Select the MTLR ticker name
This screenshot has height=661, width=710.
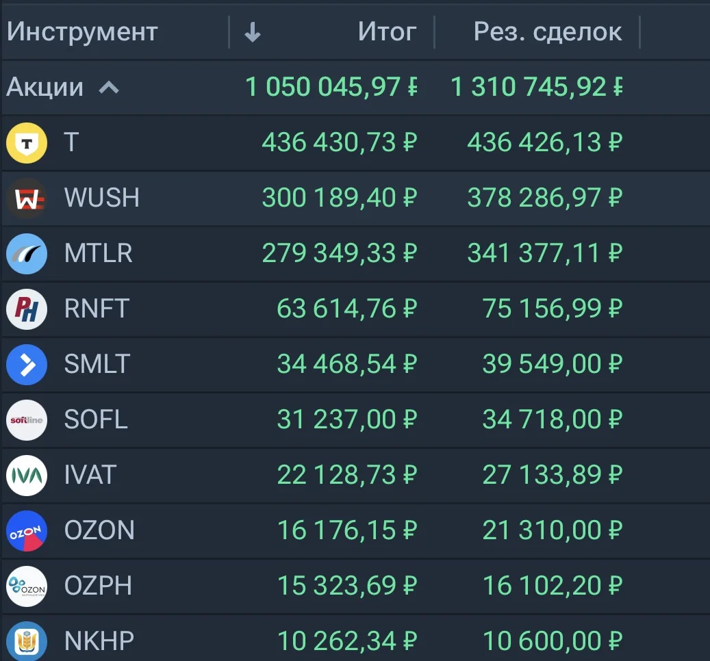[x=99, y=253]
